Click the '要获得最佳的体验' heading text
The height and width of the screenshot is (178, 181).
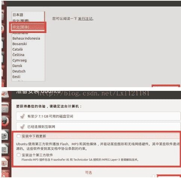click(49, 106)
